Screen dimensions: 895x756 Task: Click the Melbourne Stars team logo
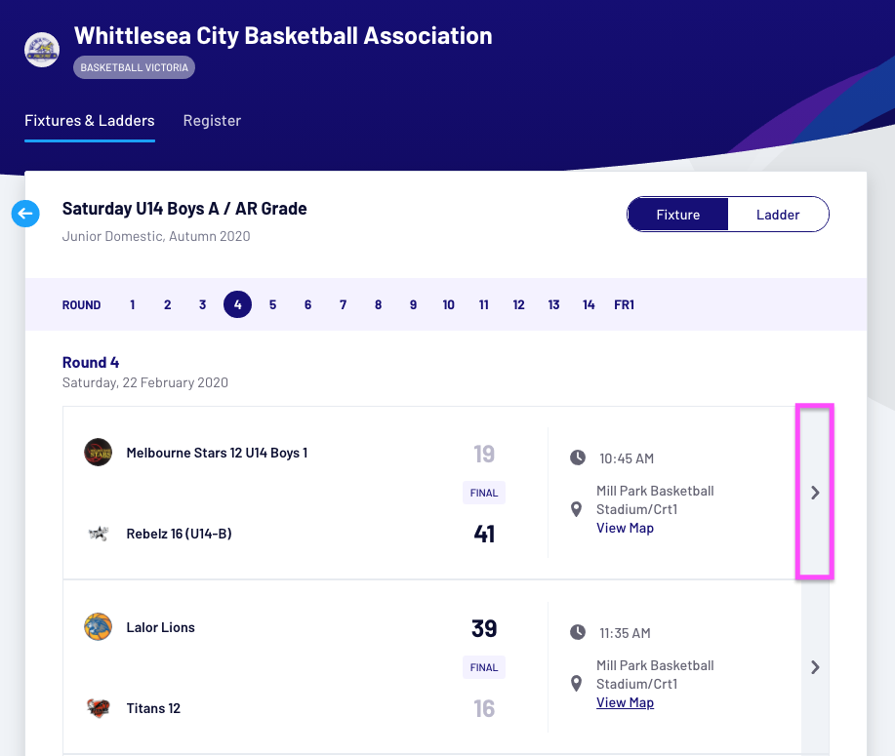[98, 453]
